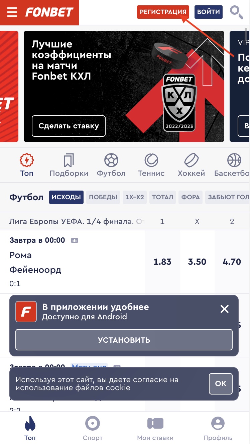Image resolution: width=250 pixels, height=444 pixels.
Task: Accept cookies with the OK button
Action: (x=221, y=383)
